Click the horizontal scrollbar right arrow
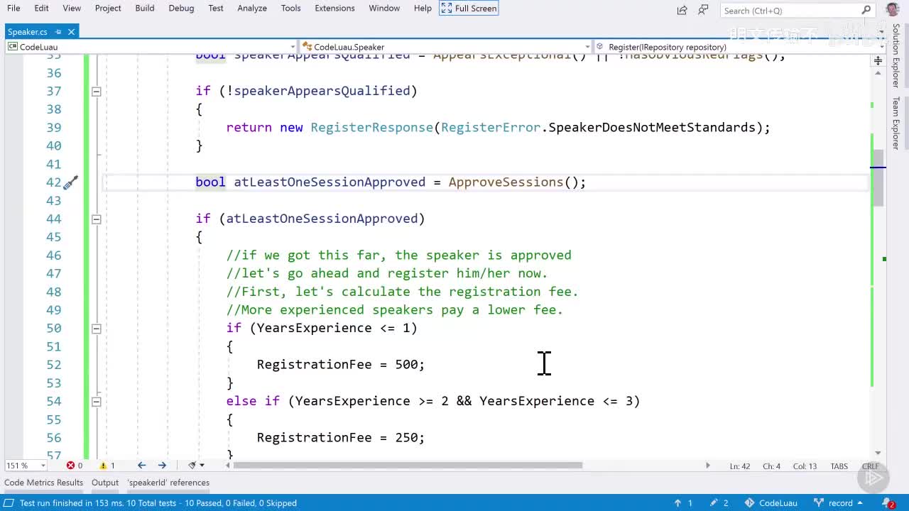Image resolution: width=909 pixels, height=511 pixels. [707, 466]
